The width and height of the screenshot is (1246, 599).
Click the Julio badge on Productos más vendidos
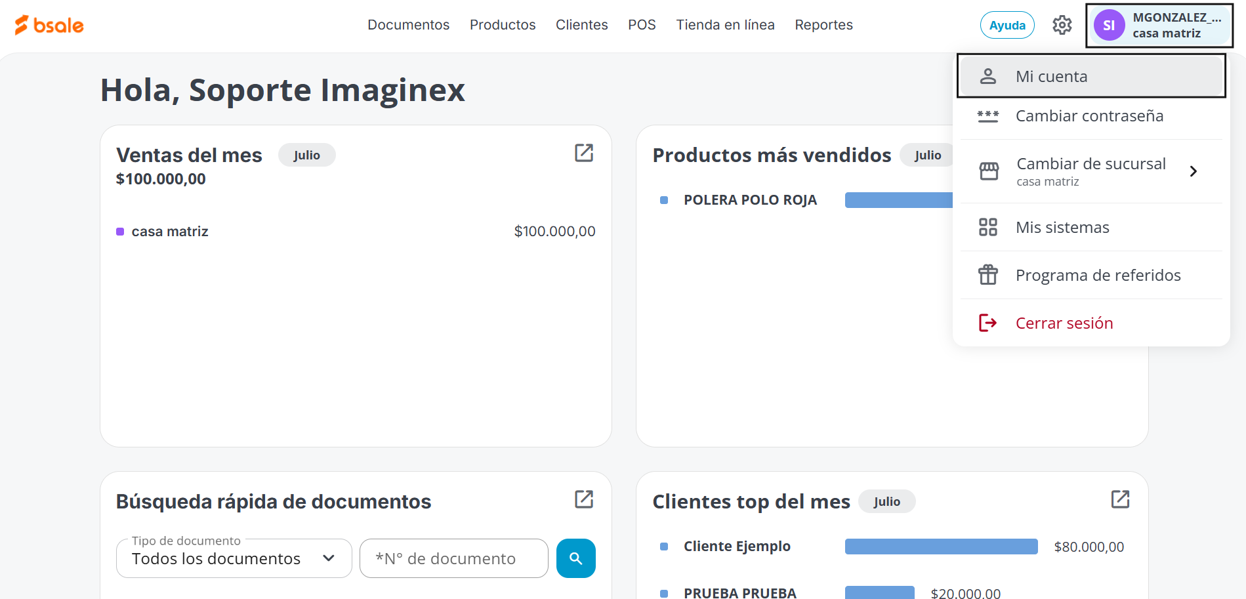927,155
